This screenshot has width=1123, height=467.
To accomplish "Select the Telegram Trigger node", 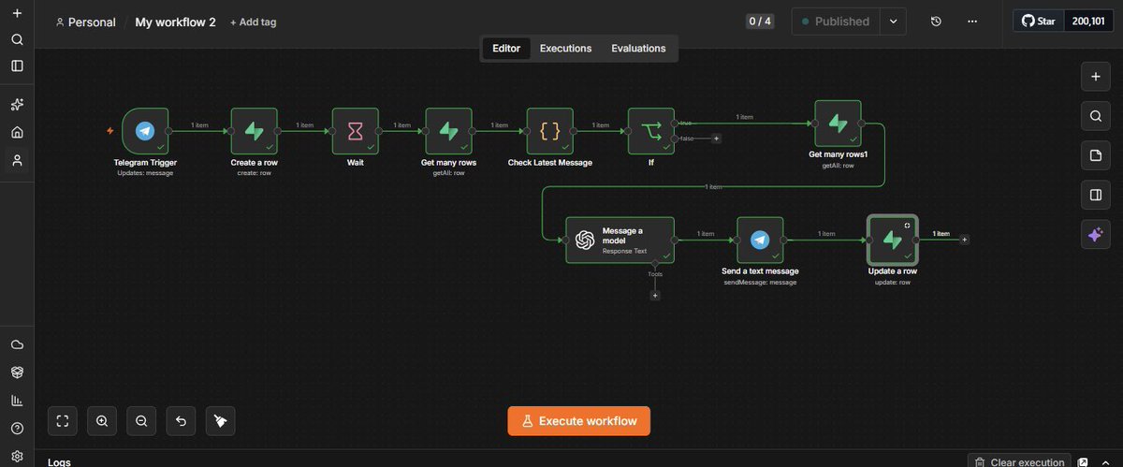I will tap(145, 131).
